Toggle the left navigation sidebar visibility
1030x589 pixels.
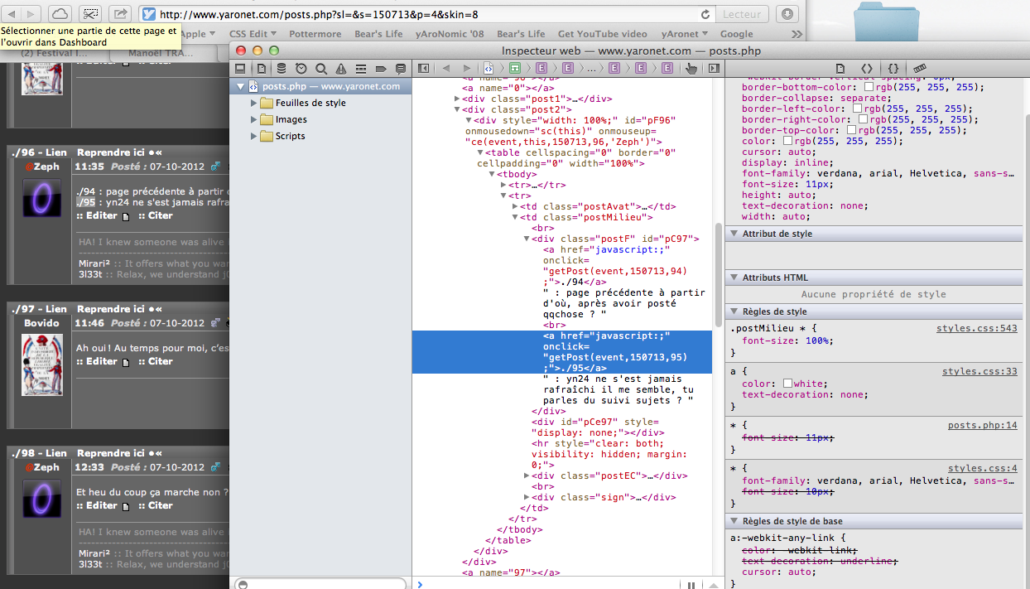coord(423,68)
